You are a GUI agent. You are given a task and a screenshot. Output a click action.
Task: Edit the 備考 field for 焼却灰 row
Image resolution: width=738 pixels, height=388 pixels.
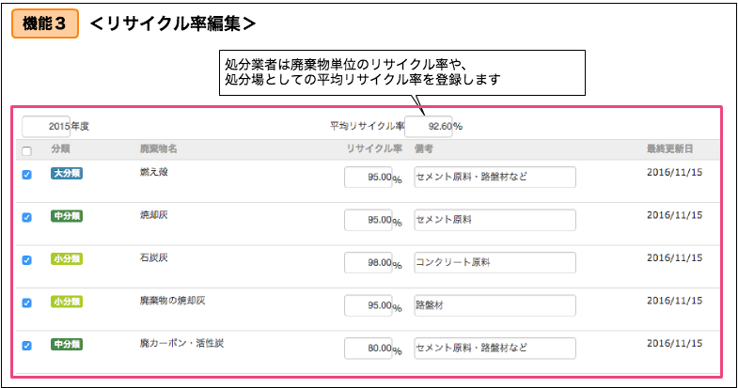(494, 220)
